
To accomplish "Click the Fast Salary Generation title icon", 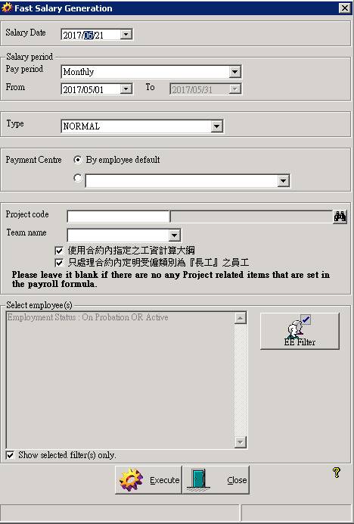I will pos(6,8).
